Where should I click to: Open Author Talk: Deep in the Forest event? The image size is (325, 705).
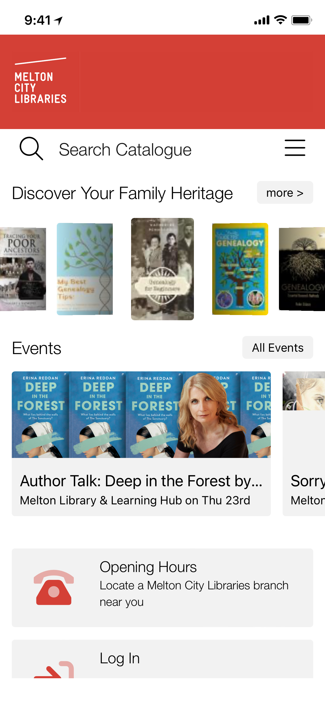pos(141,443)
